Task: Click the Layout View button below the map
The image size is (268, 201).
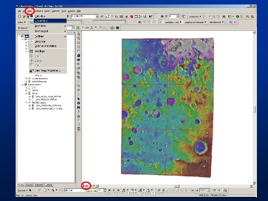Action: pyautogui.click(x=86, y=185)
